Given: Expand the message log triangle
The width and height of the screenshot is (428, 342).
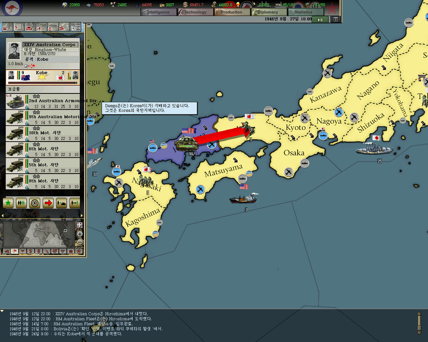Looking at the screenshot, I should (x=2, y=311).
